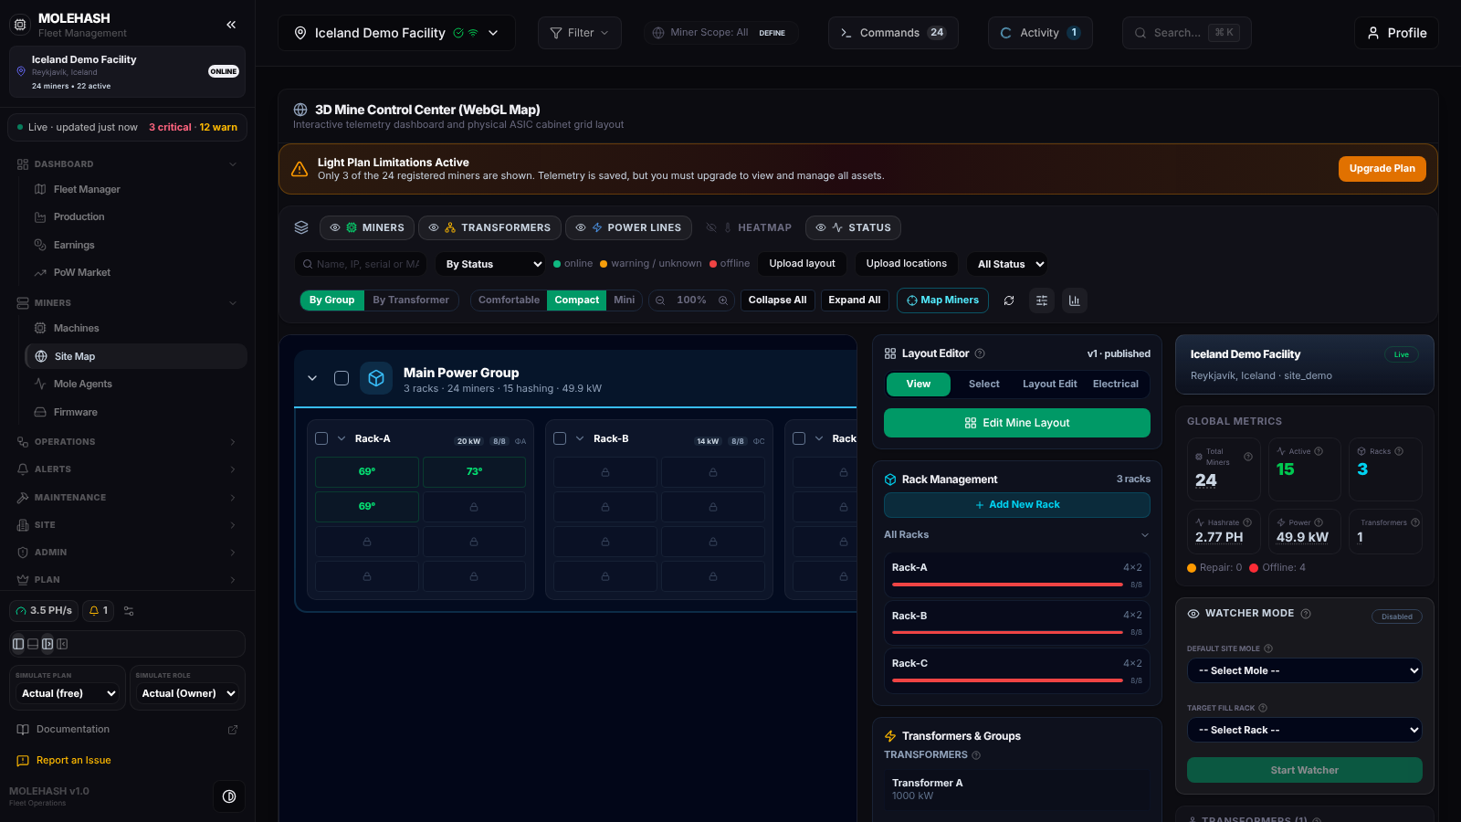Image resolution: width=1461 pixels, height=822 pixels.
Task: Select the left-panel layout icon
Action: click(18, 644)
